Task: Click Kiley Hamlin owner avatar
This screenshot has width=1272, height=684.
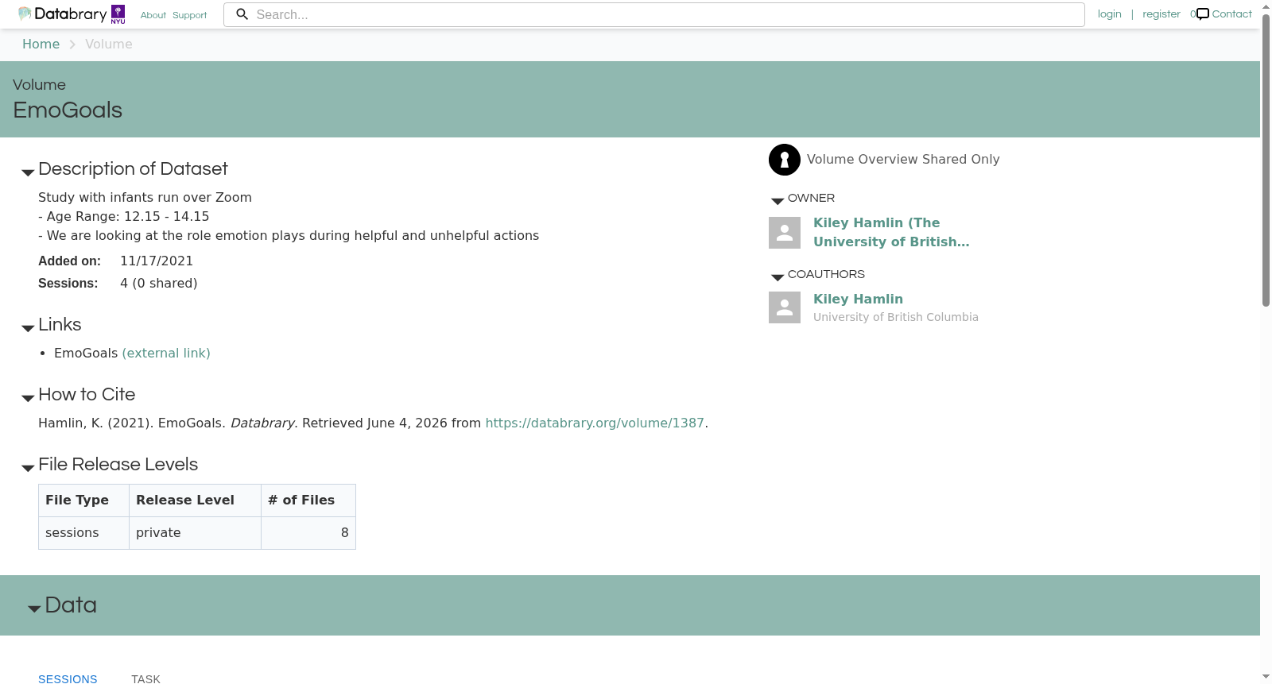Action: pos(785,233)
